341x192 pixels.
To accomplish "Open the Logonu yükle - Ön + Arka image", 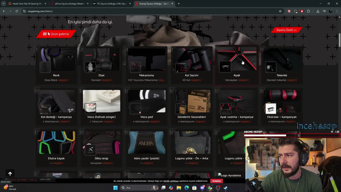I will (x=192, y=143).
